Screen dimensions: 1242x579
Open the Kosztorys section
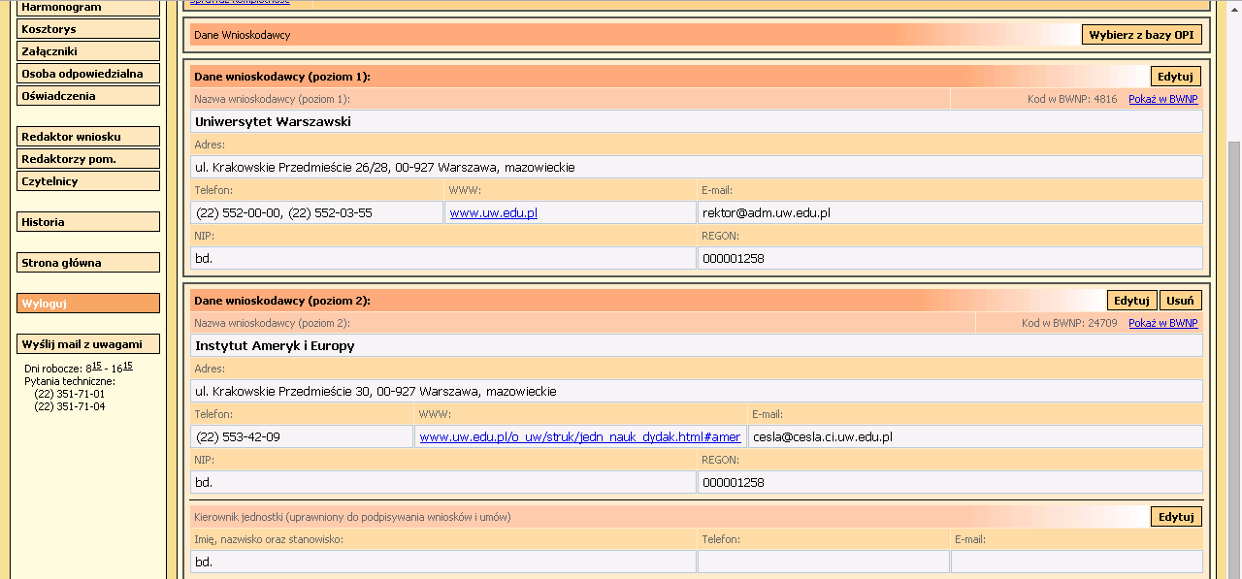[88, 29]
